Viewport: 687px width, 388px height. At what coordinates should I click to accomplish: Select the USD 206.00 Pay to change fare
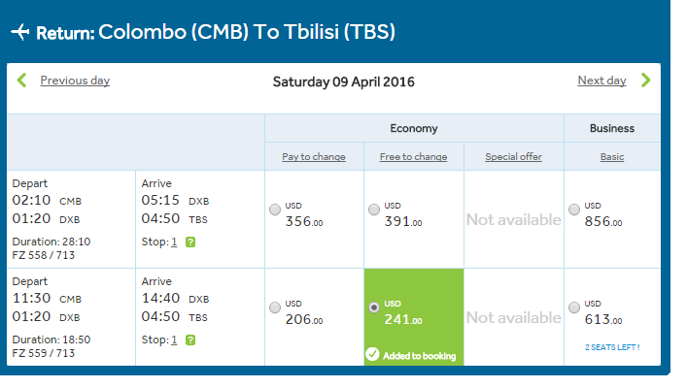[275, 307]
